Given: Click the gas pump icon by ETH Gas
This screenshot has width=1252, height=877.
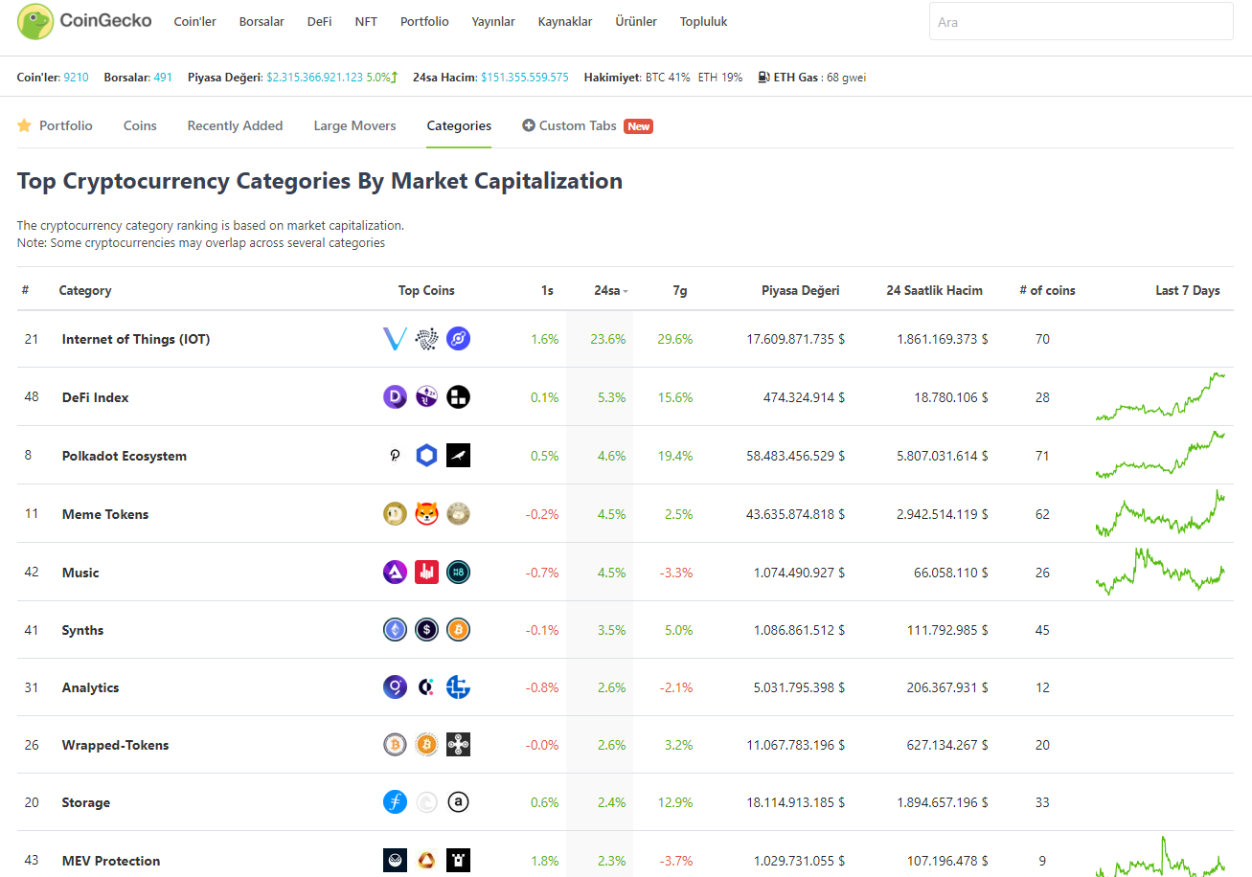Looking at the screenshot, I should (x=763, y=78).
